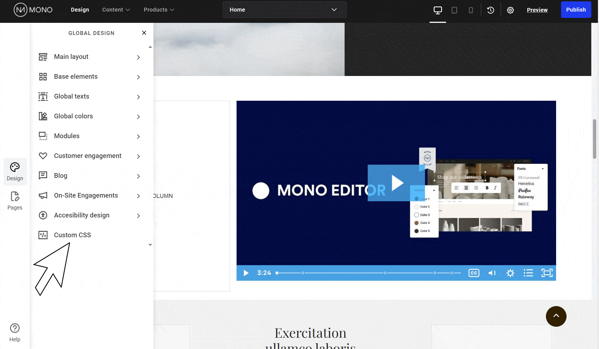Click panel scroll down arrow

click(150, 245)
